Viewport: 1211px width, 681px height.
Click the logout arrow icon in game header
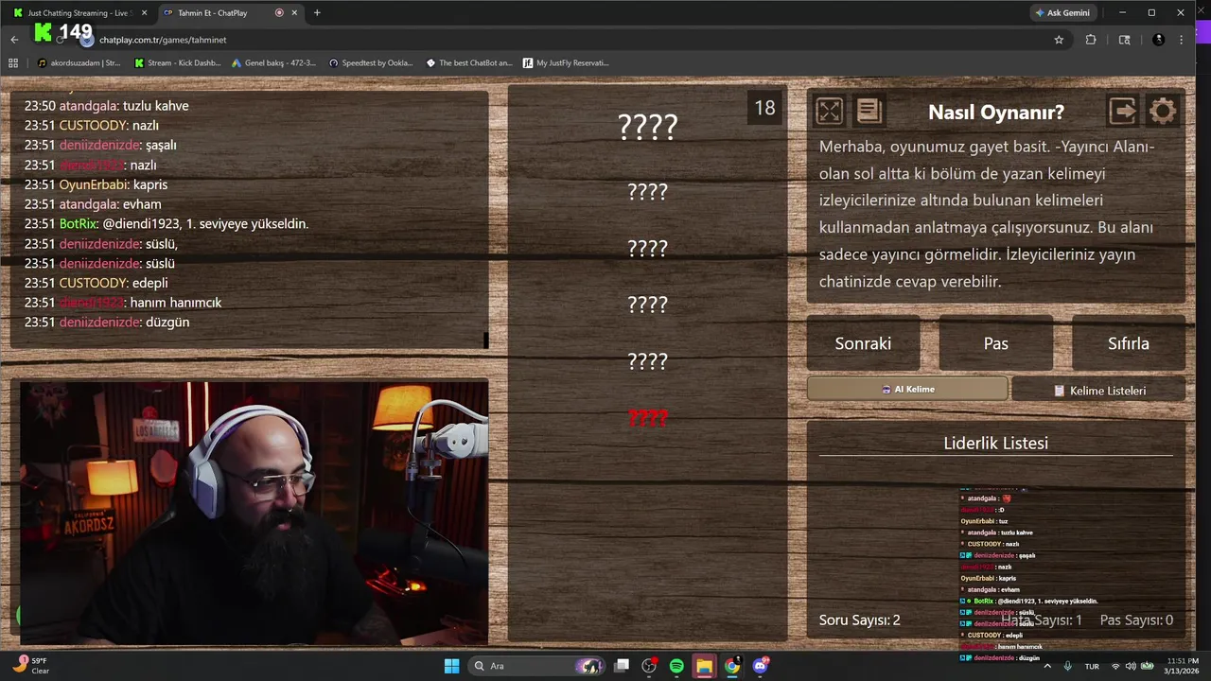click(x=1123, y=112)
